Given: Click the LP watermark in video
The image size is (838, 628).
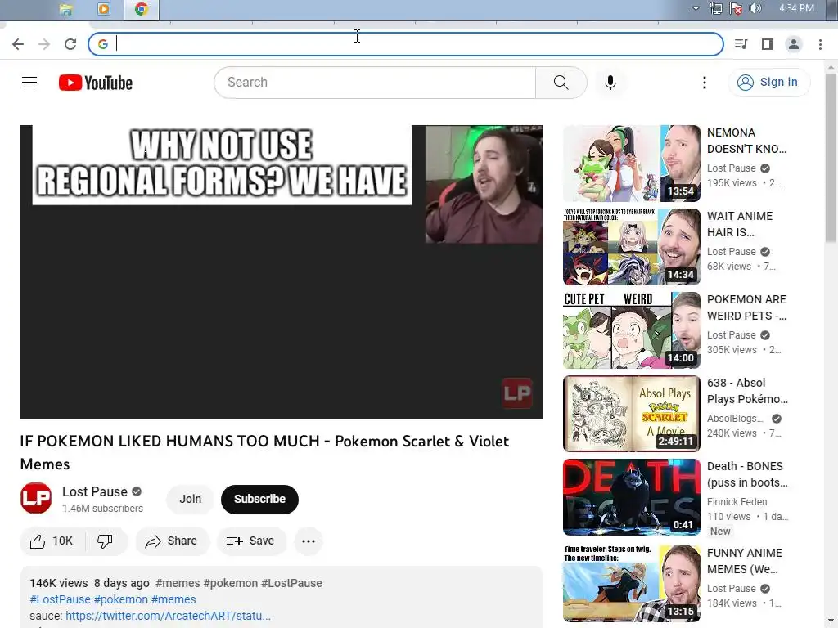Looking at the screenshot, I should tap(517, 393).
